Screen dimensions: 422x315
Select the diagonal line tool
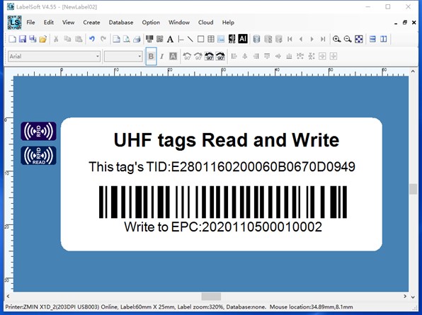190,39
